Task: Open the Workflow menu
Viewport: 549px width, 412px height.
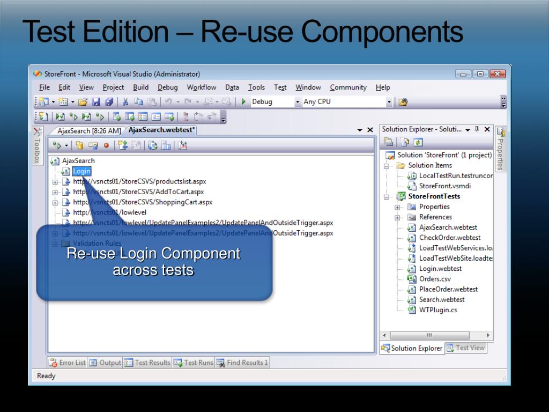Action: point(202,87)
